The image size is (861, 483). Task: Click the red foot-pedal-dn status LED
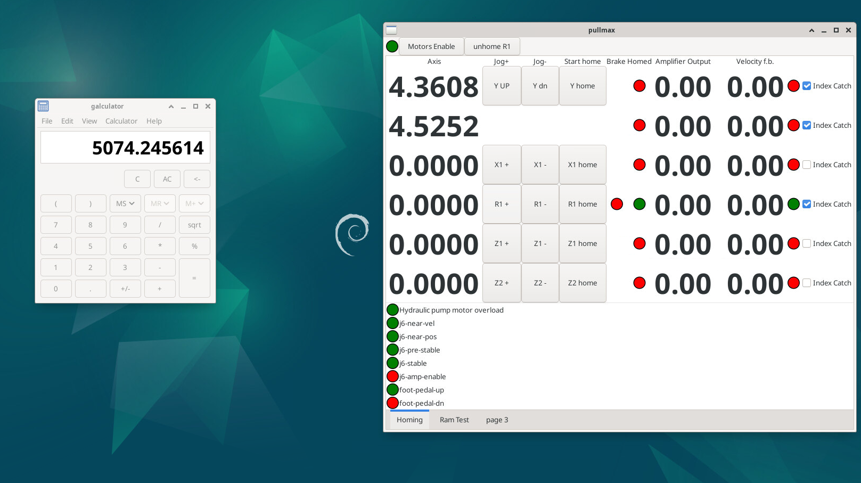[392, 403]
